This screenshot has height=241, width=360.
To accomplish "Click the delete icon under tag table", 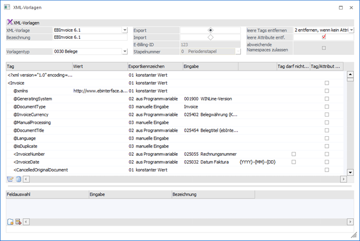I will 17,179.
